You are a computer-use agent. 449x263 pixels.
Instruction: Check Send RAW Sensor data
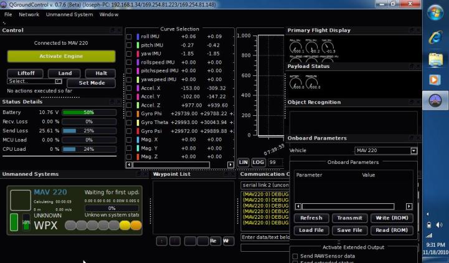[295, 256]
